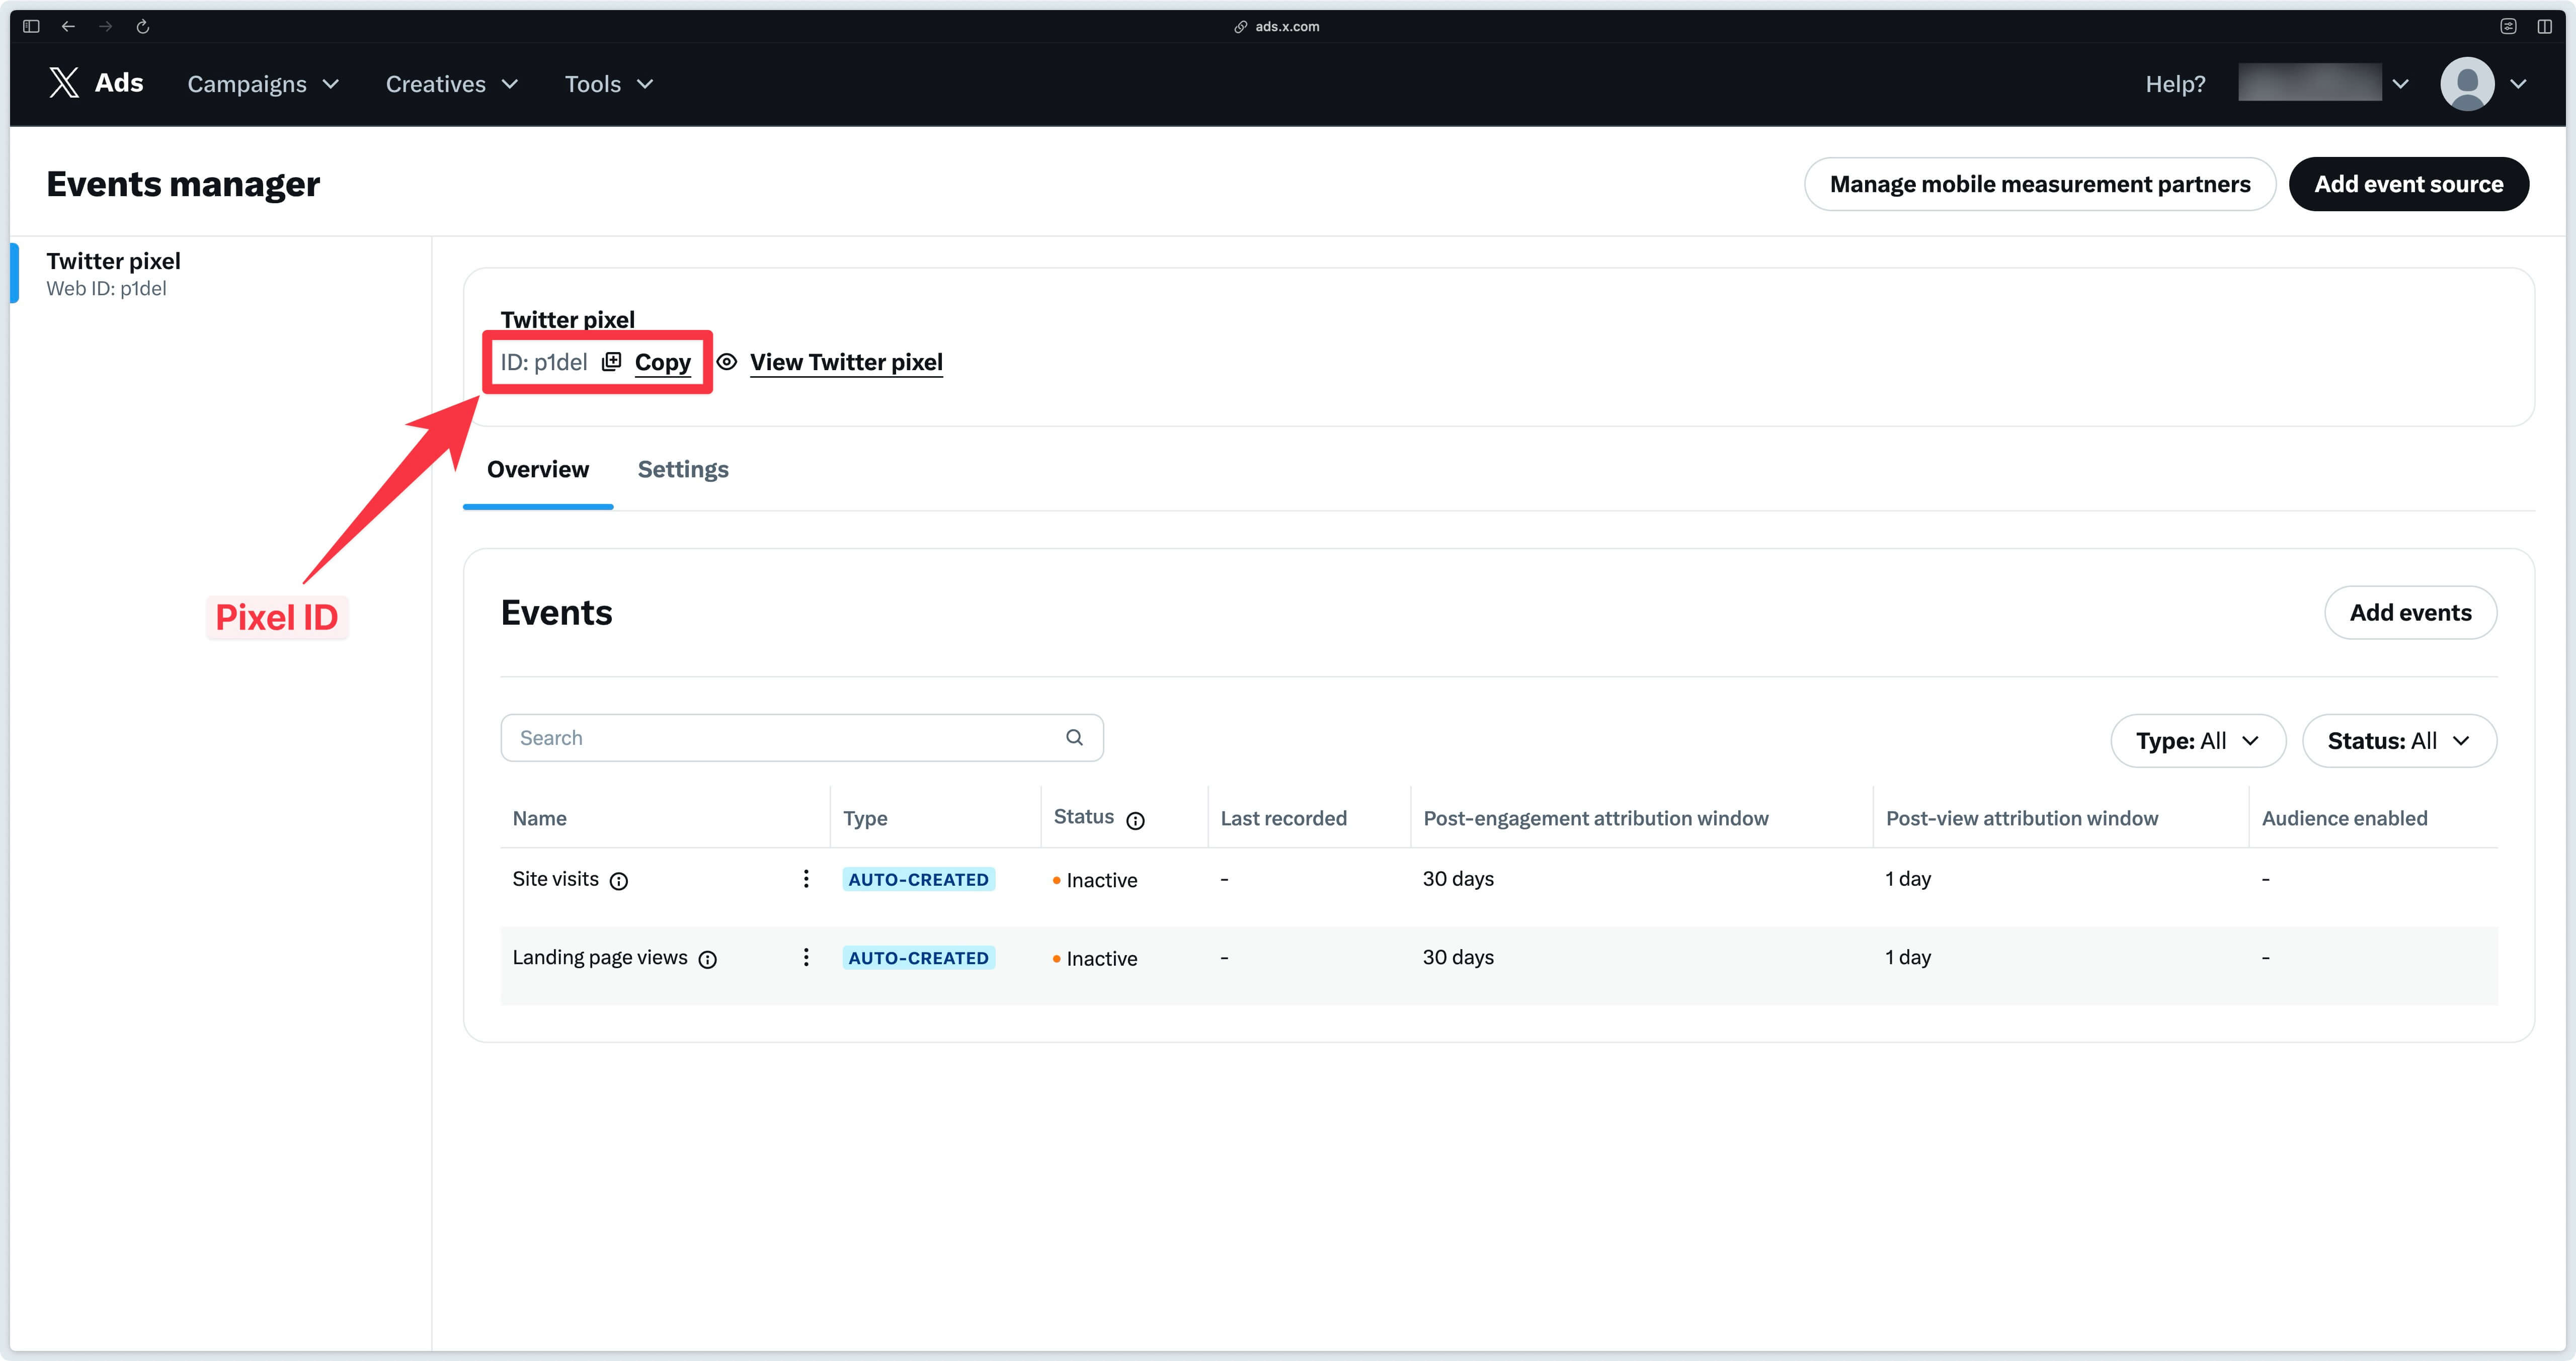This screenshot has height=1361, width=2576.
Task: Click 1 day in Landing page views row
Action: point(1908,957)
